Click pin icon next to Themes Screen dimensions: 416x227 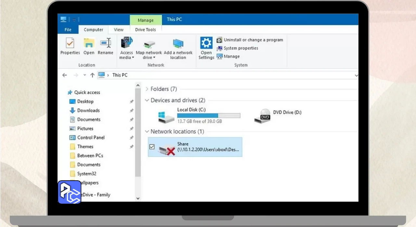(x=131, y=147)
